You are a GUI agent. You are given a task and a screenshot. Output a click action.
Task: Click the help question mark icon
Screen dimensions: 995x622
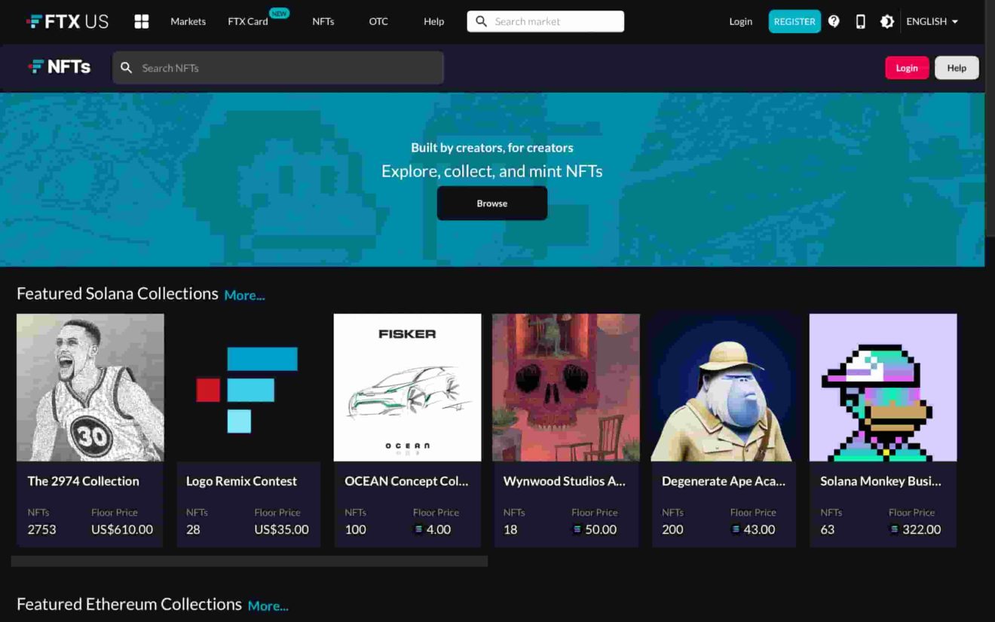(834, 21)
